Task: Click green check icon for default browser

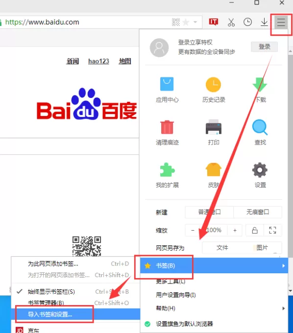Action: (147, 324)
